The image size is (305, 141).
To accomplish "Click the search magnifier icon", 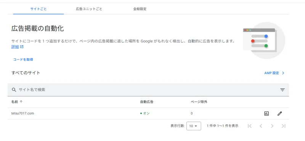I will coord(14,90).
